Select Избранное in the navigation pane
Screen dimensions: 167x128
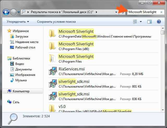coord(21,31)
